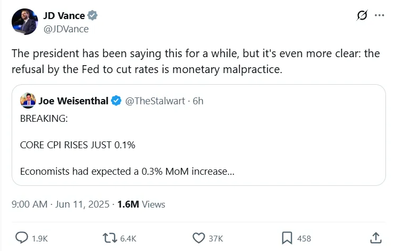Click the 6h quoted post timestamp

pos(198,101)
